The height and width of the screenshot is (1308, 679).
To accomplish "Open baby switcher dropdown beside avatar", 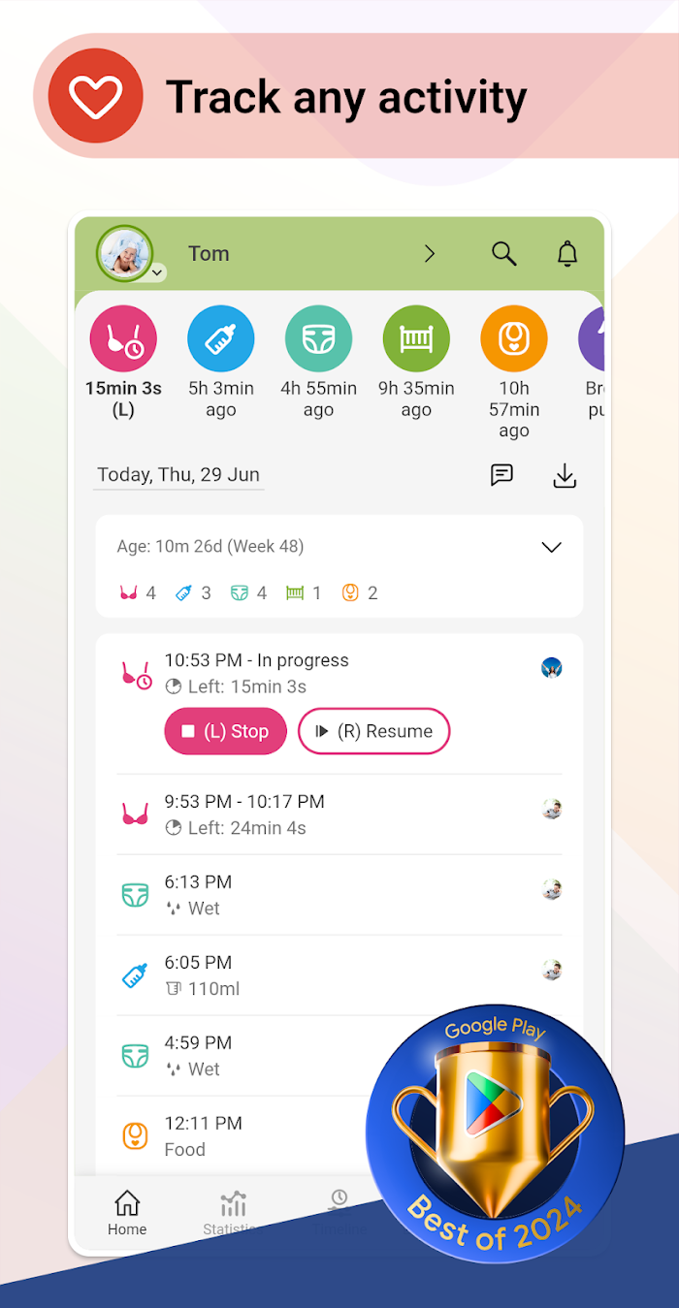I will pos(157,273).
